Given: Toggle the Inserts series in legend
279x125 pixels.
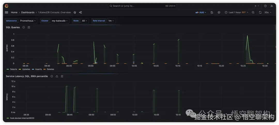Looking at the screenshot, I should (38, 69).
